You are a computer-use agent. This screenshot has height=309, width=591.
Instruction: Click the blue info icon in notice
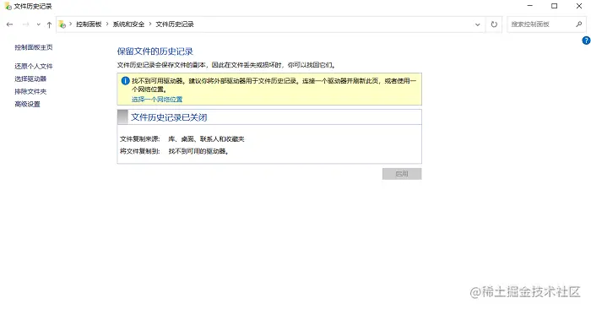tap(125, 81)
